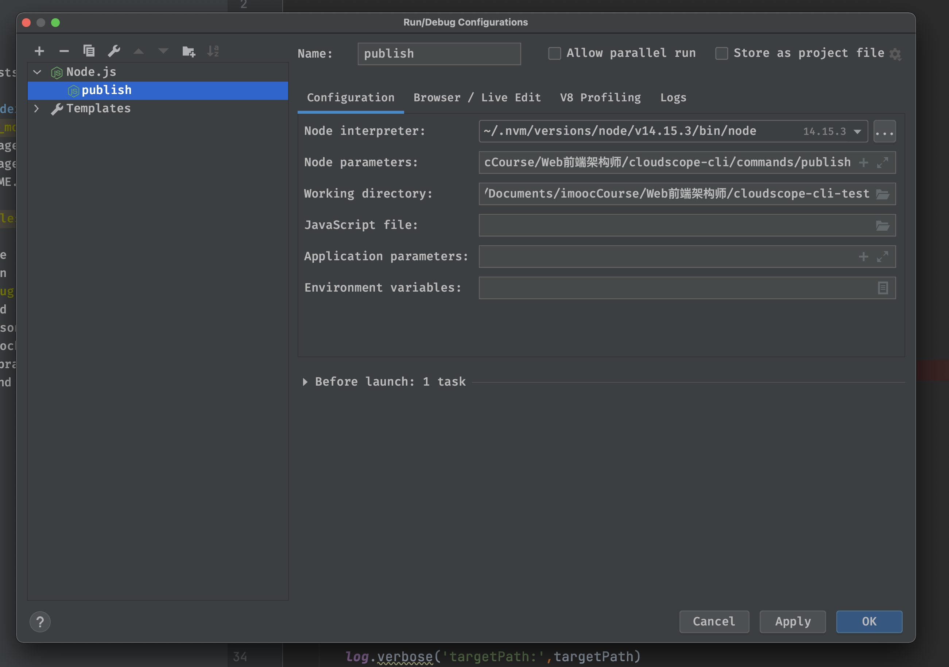Collapse the Node.js tree group
This screenshot has height=667, width=949.
click(37, 72)
